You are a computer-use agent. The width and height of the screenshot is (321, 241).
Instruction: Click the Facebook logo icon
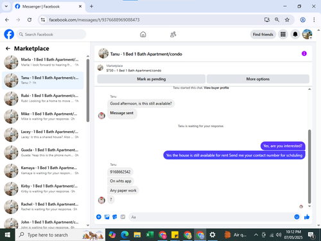(9, 34)
